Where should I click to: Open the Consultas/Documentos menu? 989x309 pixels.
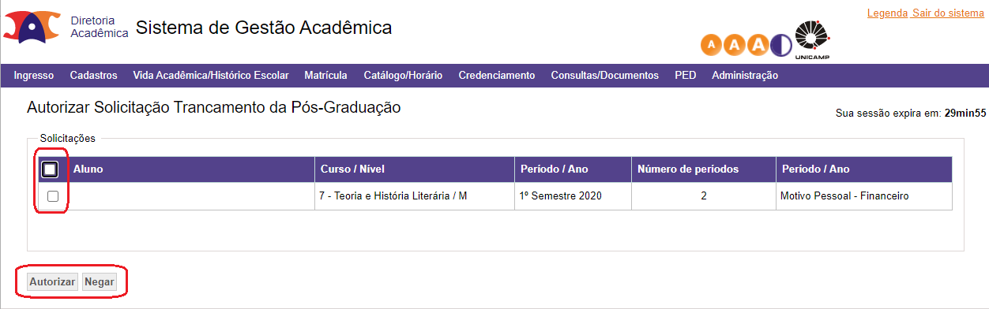pos(604,76)
